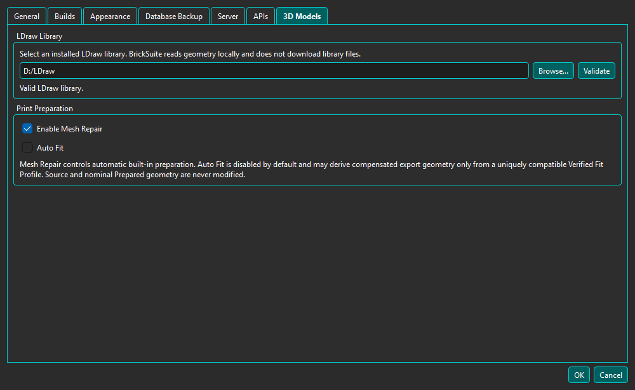The height and width of the screenshot is (390, 635).
Task: Browse for an LDraw library folder
Action: click(553, 71)
